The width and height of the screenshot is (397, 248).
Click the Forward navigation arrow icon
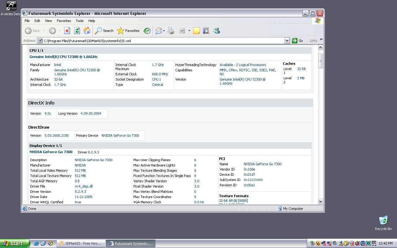(52, 31)
